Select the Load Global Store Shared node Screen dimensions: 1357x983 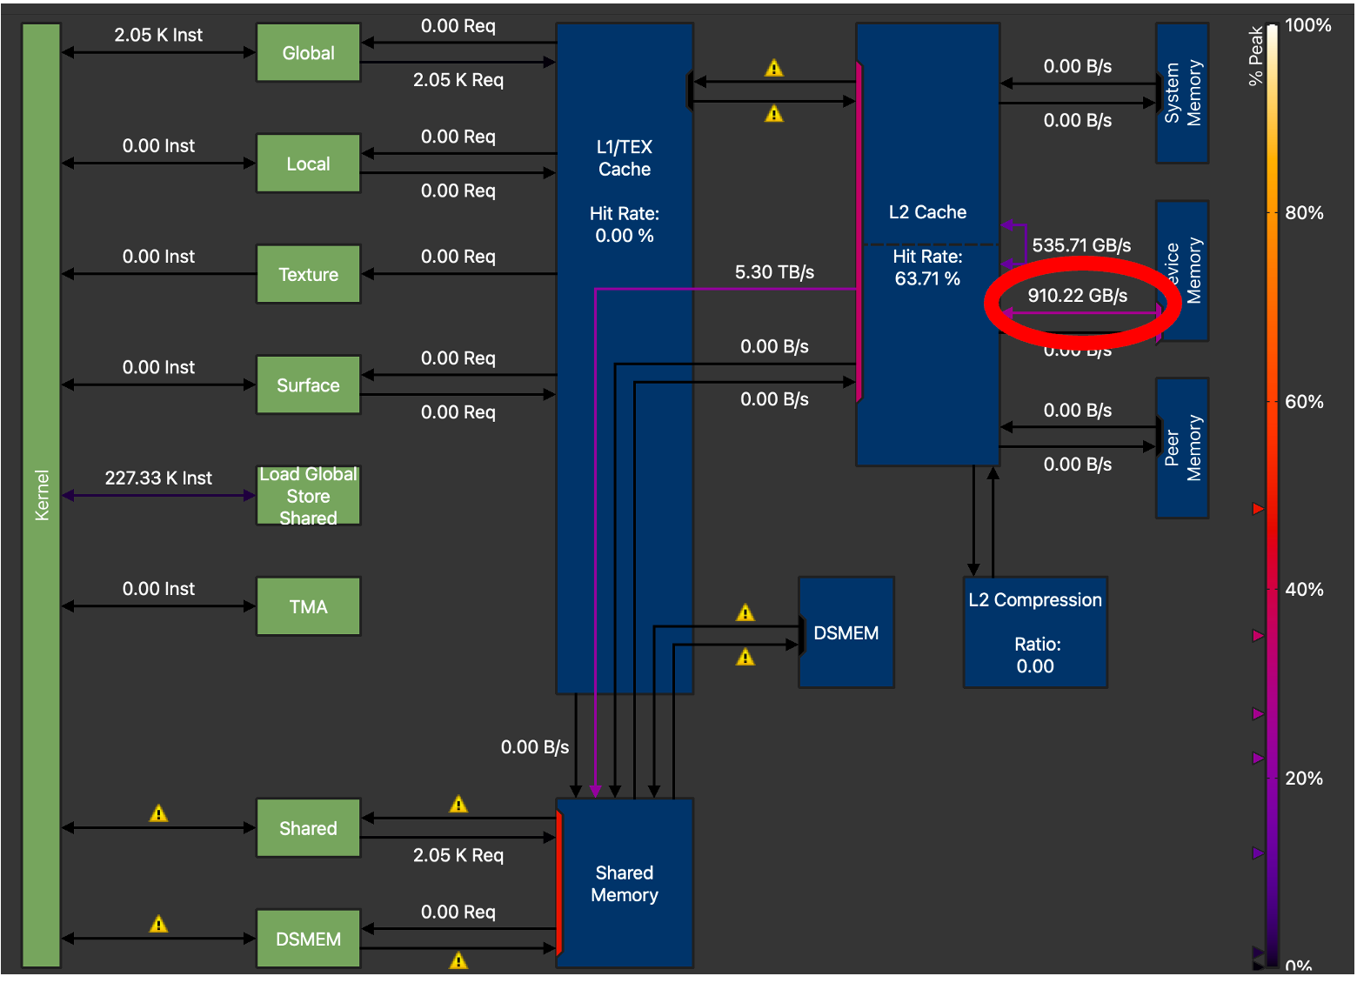coord(308,497)
